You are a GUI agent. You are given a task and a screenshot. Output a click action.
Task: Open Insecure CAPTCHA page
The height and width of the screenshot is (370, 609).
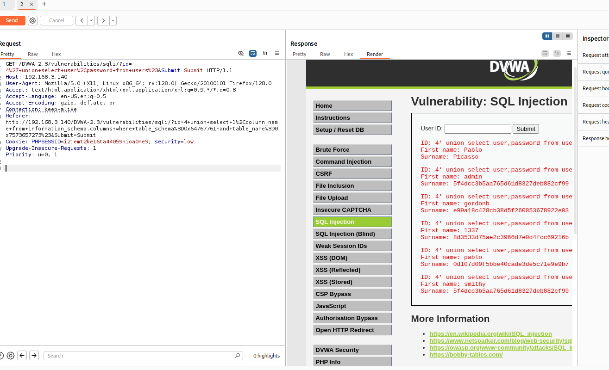pos(352,210)
